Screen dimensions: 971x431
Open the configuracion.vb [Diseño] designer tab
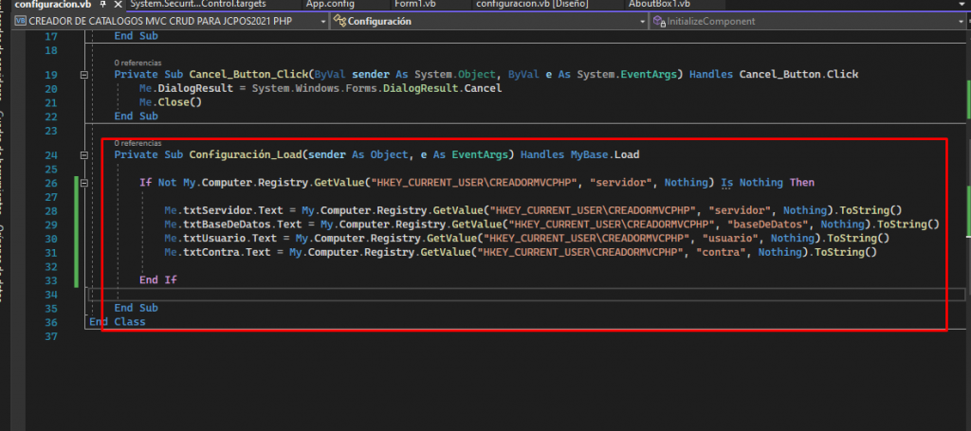[533, 5]
